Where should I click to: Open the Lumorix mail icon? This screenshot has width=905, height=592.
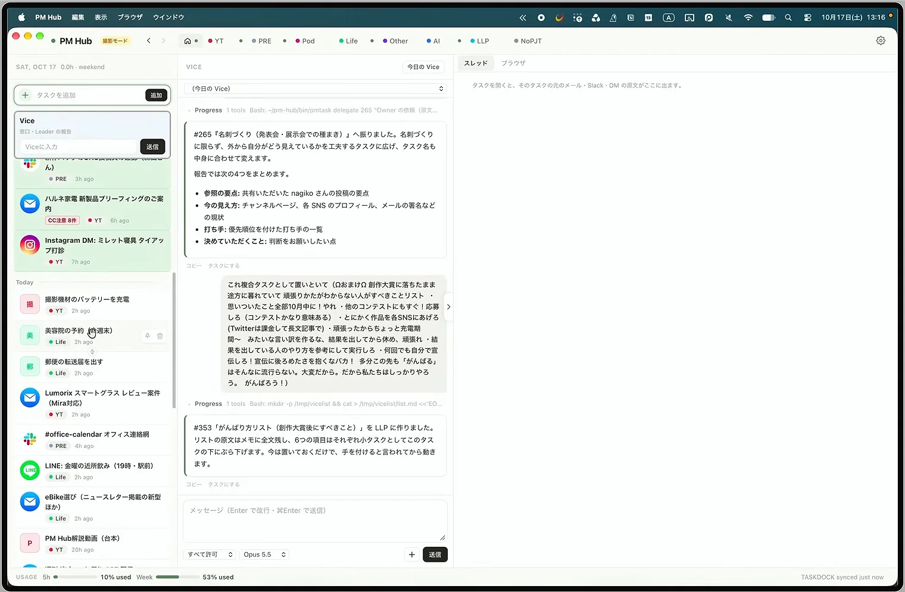point(30,397)
